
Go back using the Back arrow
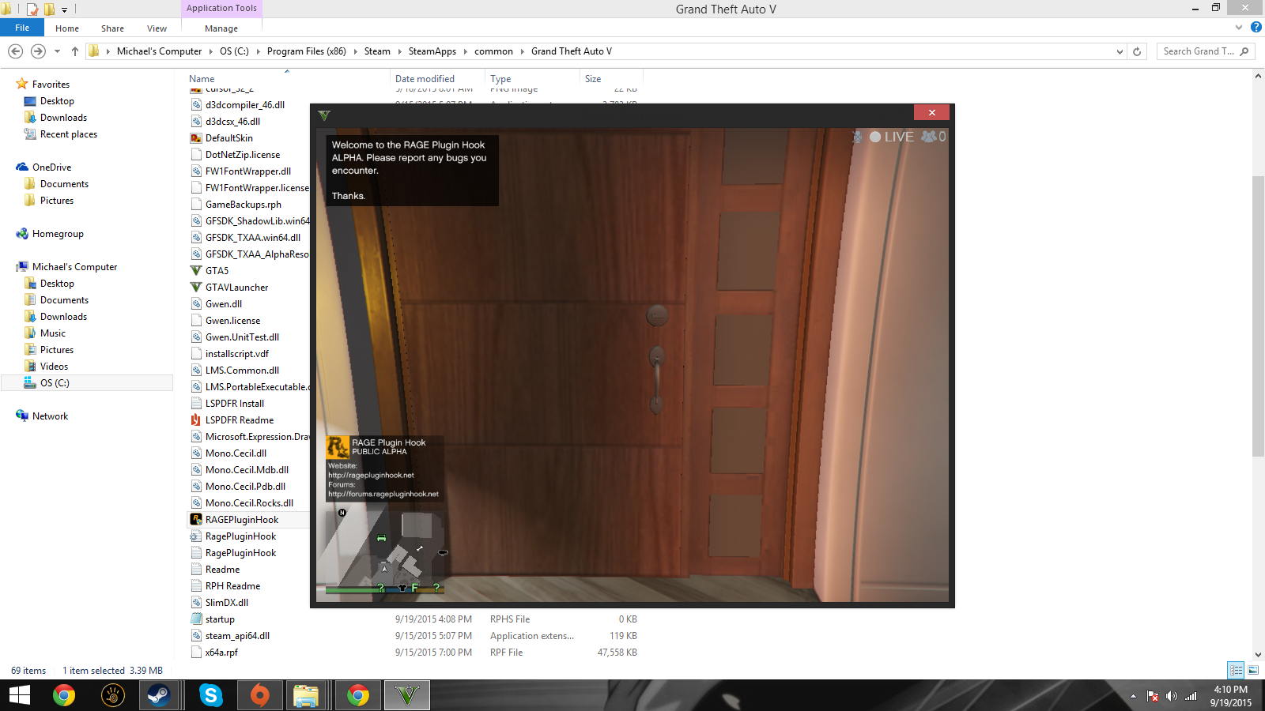point(15,51)
